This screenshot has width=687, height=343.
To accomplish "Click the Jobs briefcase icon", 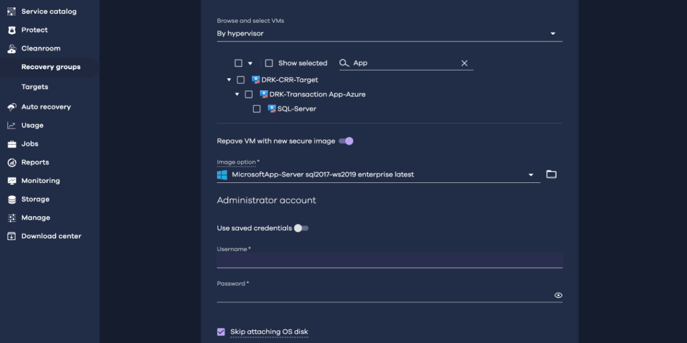I will (x=11, y=144).
